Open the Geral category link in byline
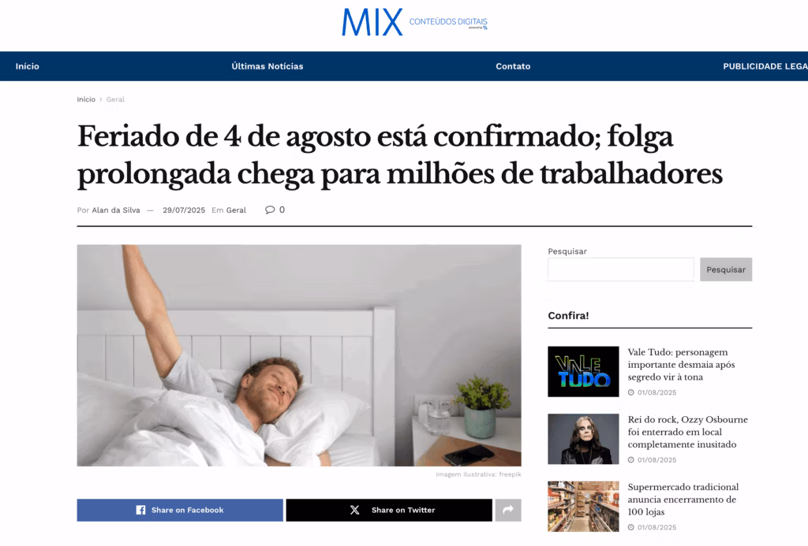The image size is (808, 546). coord(236,210)
